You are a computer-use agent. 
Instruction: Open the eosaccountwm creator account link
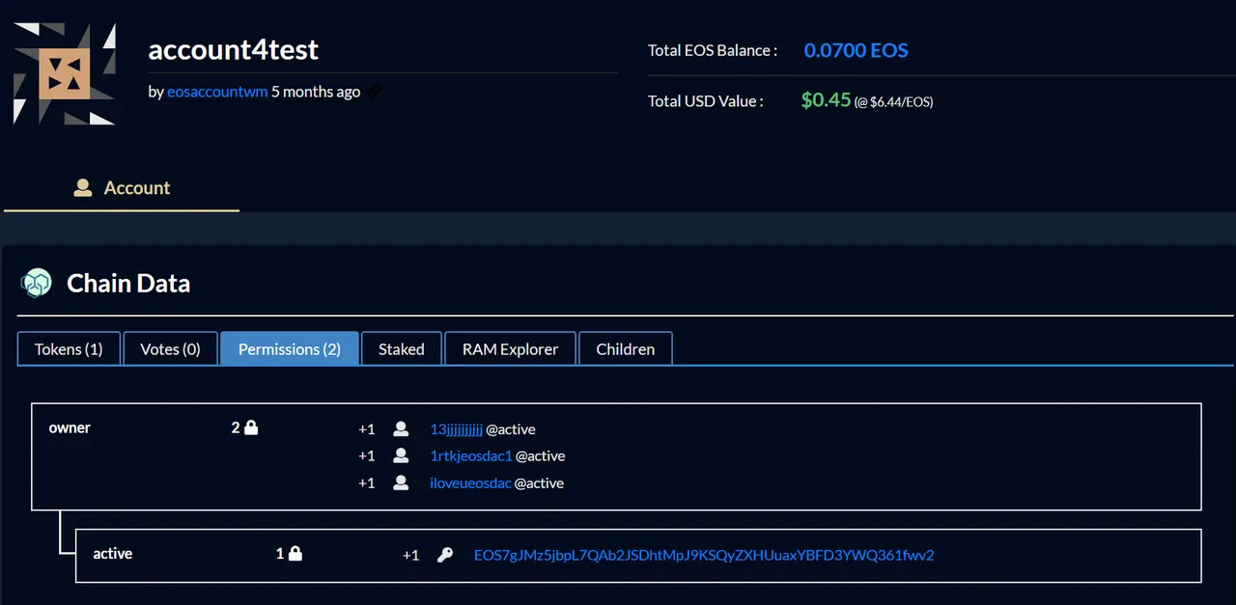tap(217, 92)
